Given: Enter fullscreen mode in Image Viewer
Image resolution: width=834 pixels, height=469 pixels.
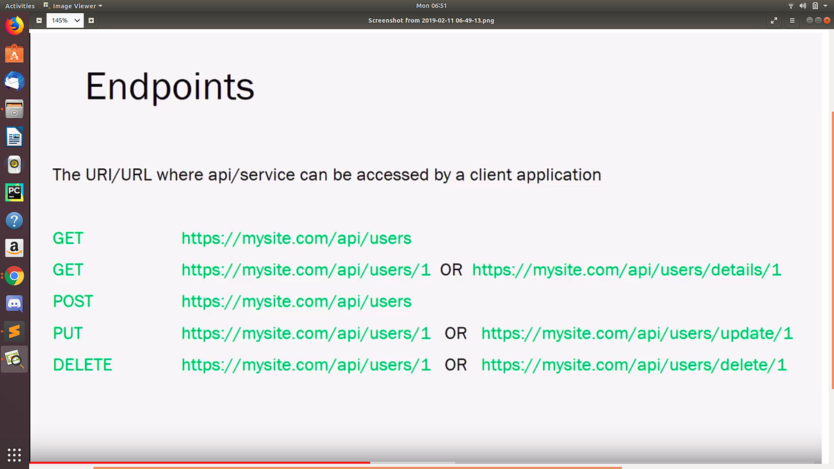Looking at the screenshot, I should pos(774,20).
